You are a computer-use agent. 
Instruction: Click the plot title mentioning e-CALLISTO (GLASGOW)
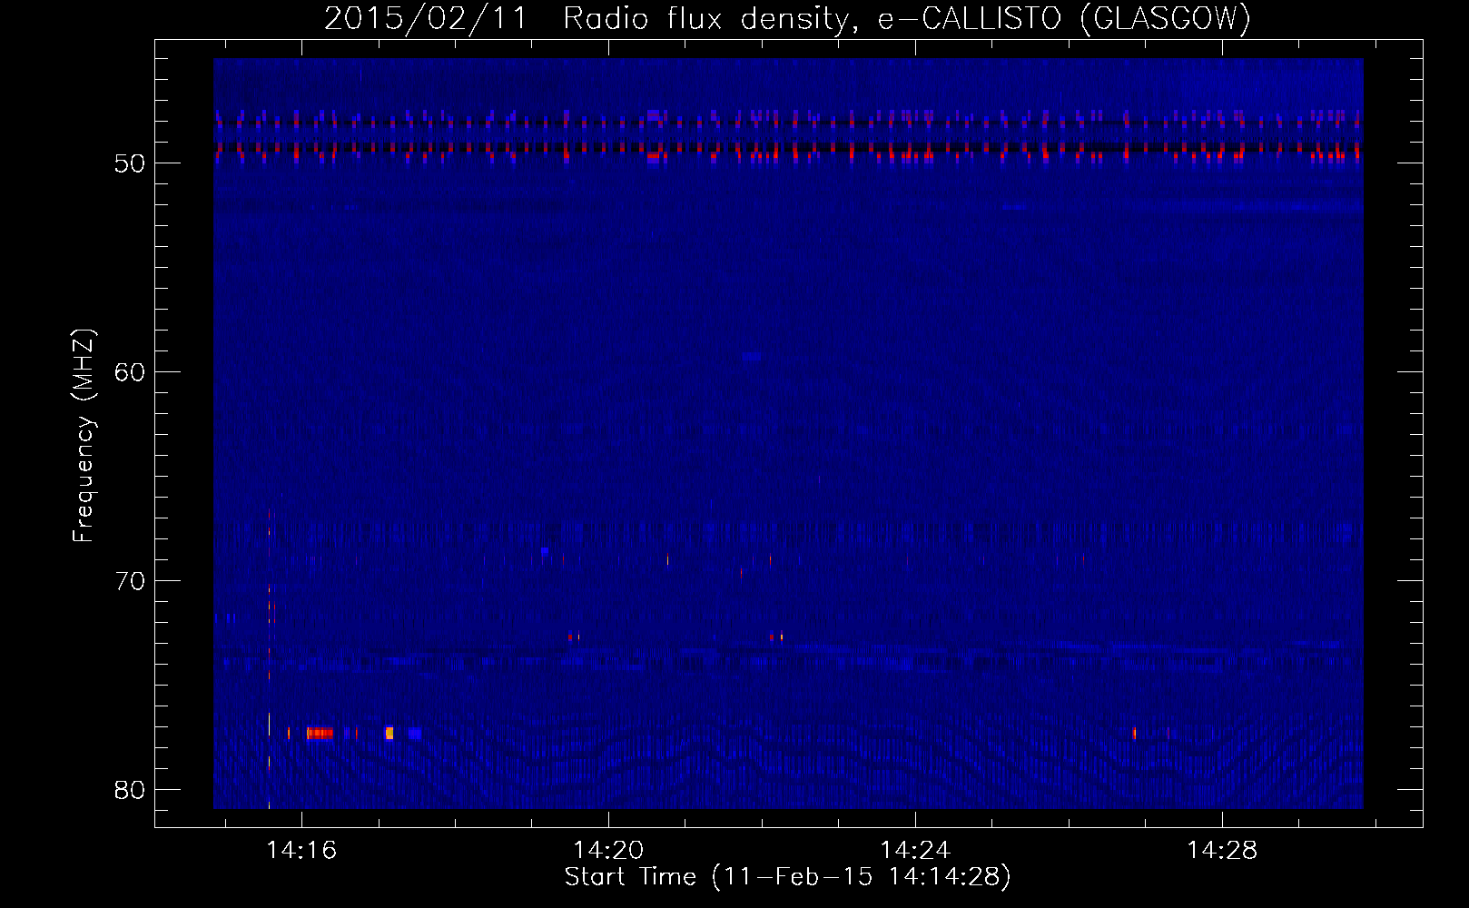[787, 18]
